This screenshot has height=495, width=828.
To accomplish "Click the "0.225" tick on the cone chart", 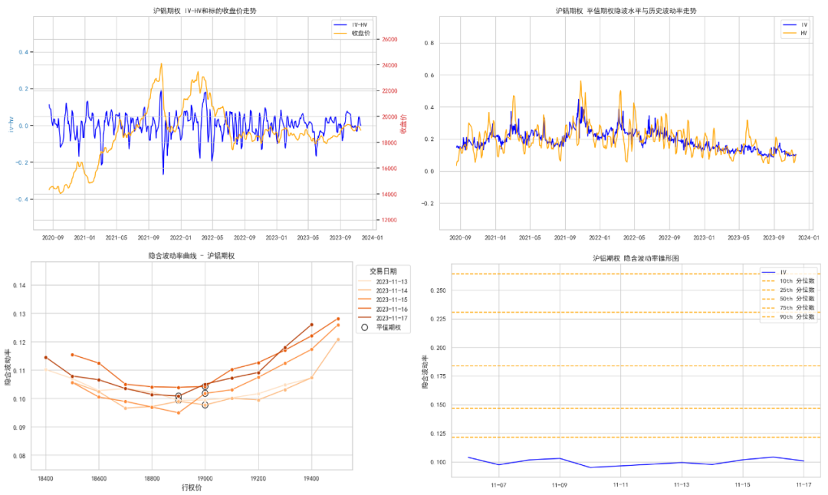I will click(x=438, y=320).
